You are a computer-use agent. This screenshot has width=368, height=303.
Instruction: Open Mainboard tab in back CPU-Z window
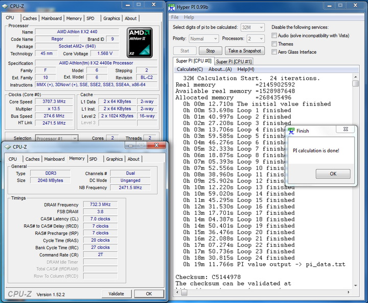(x=52, y=18)
